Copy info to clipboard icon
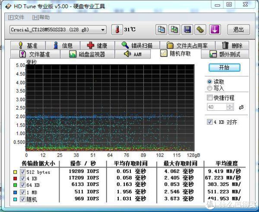The width and height of the screenshot is (259, 212). [161, 29]
